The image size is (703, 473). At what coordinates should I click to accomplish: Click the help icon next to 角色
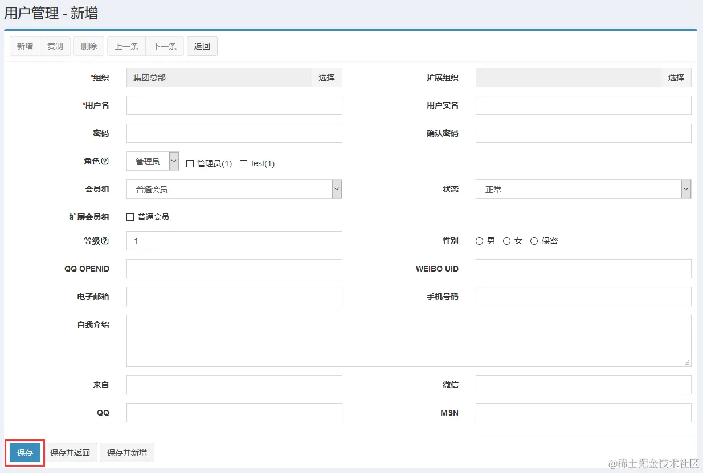pyautogui.click(x=105, y=162)
